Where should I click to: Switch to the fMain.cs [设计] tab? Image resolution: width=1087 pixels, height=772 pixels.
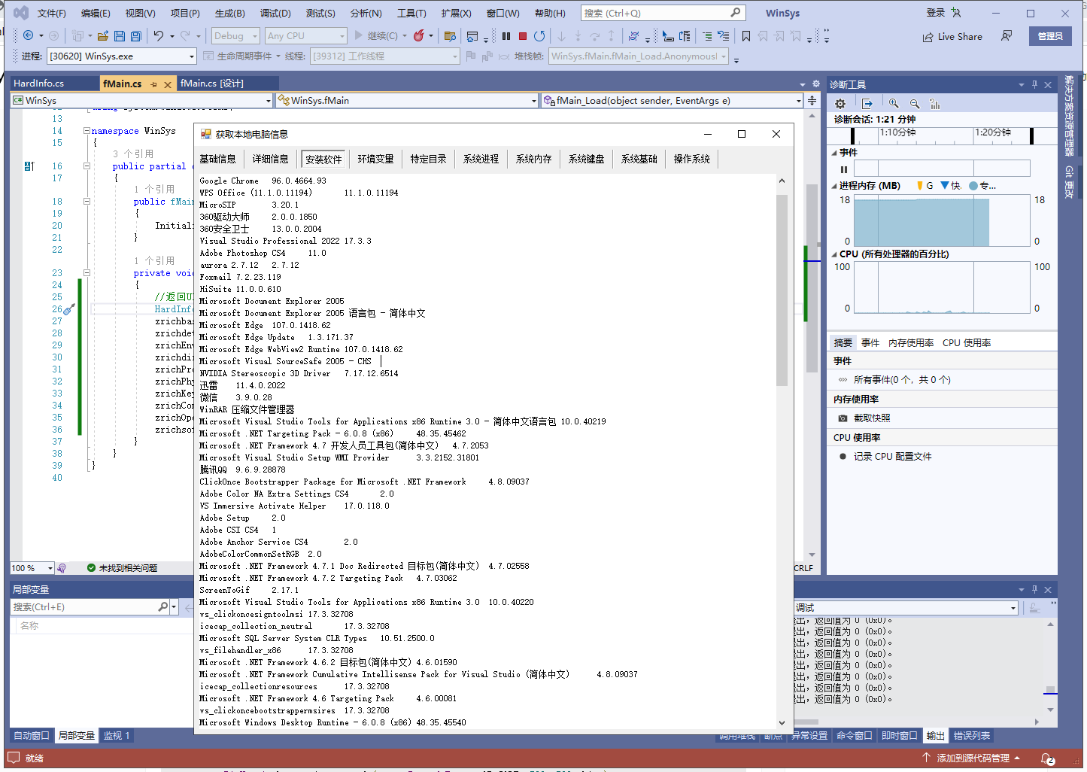click(x=212, y=84)
